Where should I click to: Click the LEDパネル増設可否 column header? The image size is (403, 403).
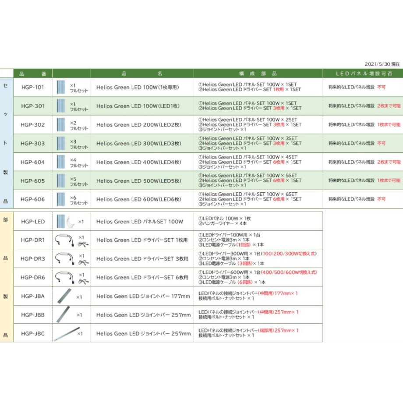364,74
